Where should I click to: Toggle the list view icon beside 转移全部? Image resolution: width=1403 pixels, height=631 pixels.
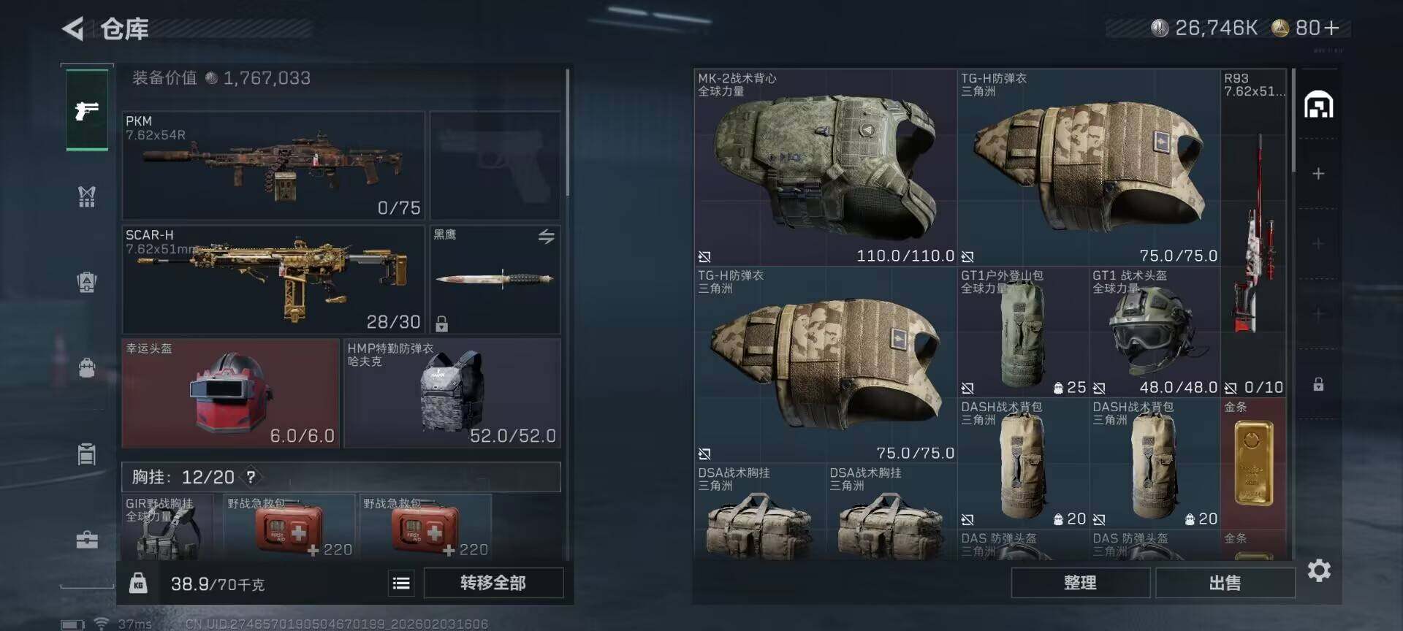click(x=401, y=583)
